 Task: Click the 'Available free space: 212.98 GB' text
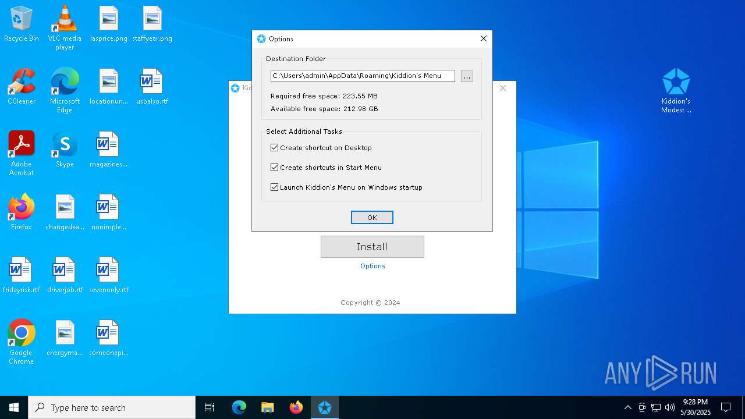tap(324, 109)
